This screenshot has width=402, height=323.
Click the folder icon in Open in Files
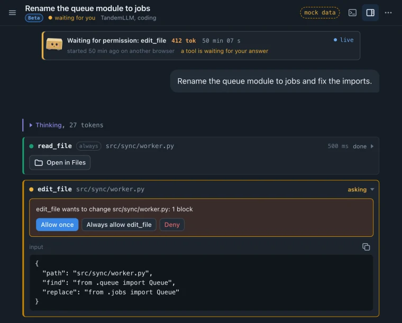(x=39, y=163)
